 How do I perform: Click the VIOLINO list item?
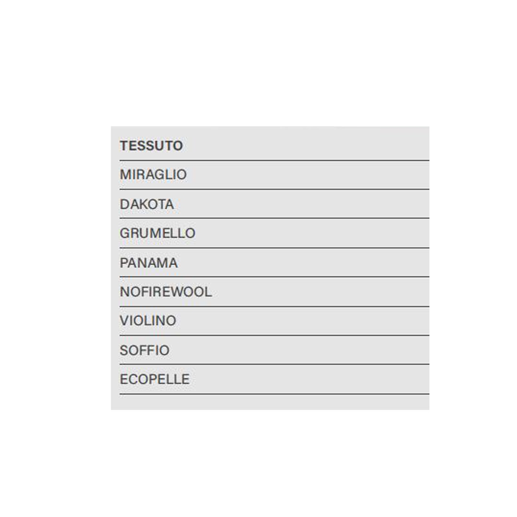pyautogui.click(x=148, y=321)
